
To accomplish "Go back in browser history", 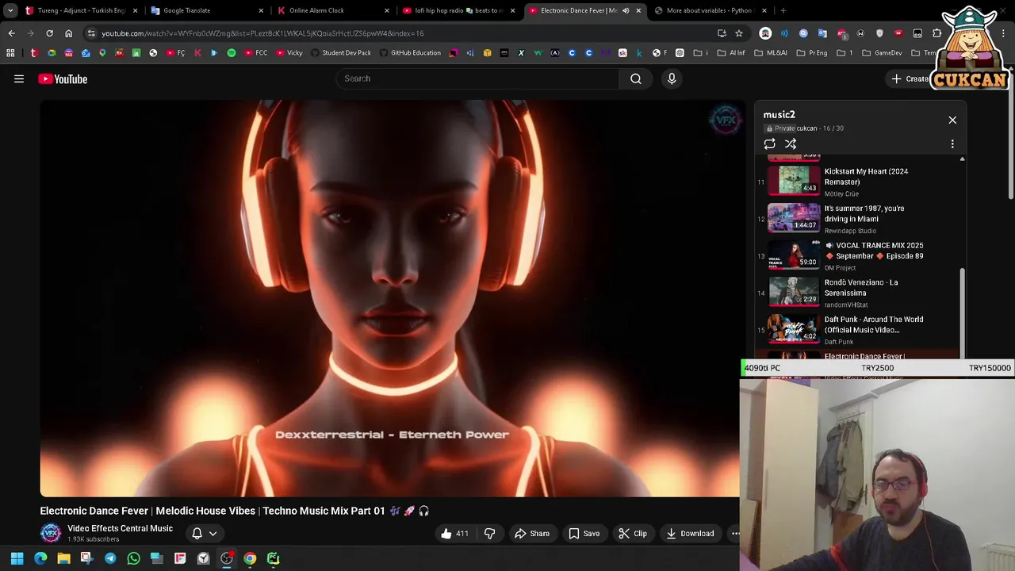I will coord(11,33).
